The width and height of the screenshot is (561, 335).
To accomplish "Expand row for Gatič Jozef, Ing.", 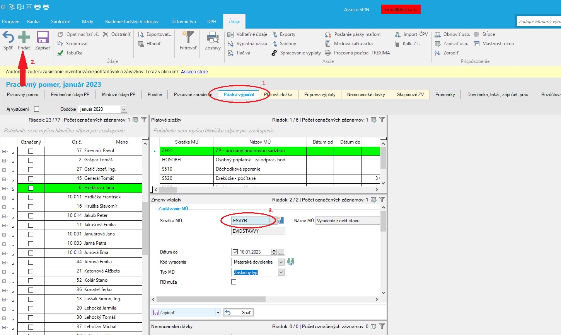I will pos(4,170).
